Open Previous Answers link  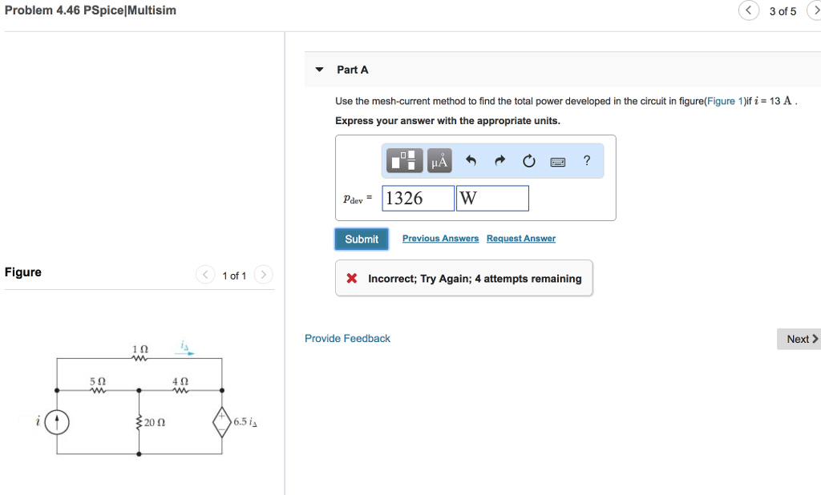[x=440, y=238]
